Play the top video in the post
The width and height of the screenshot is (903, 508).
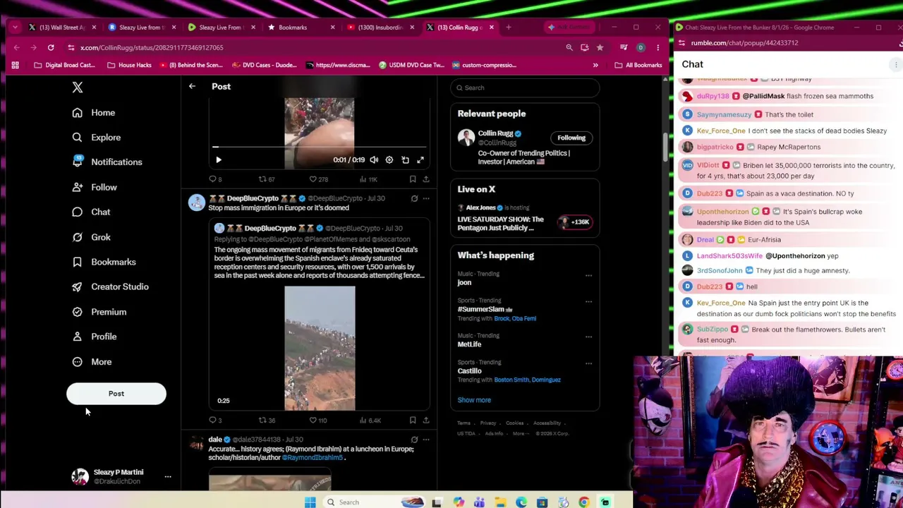pyautogui.click(x=218, y=160)
